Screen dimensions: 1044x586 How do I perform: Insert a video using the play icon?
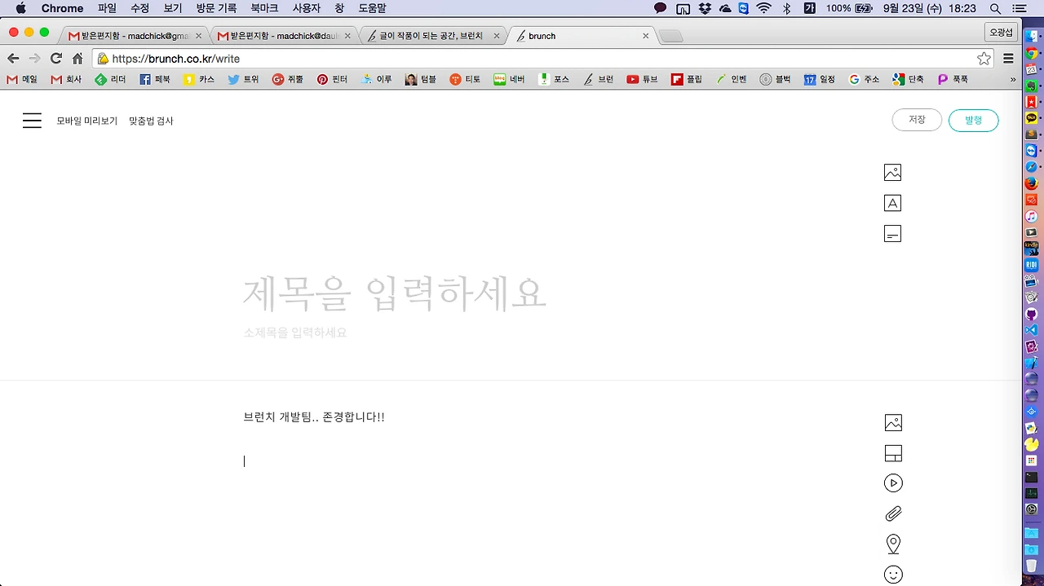(892, 482)
